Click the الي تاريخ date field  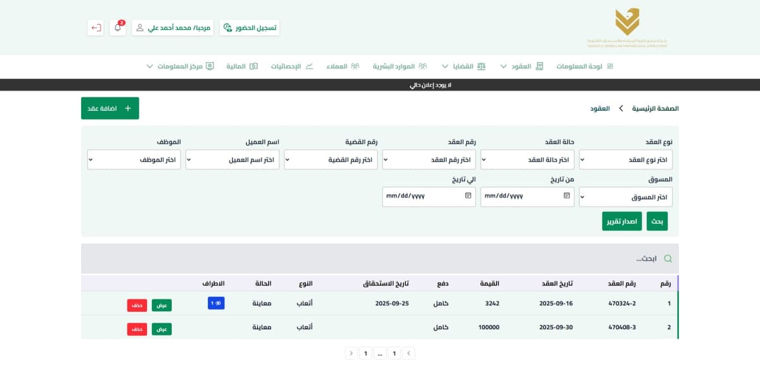point(429,196)
